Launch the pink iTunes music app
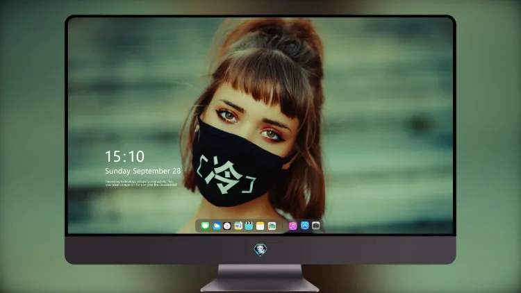Viewport: 521px width, 293px height. [x=292, y=226]
